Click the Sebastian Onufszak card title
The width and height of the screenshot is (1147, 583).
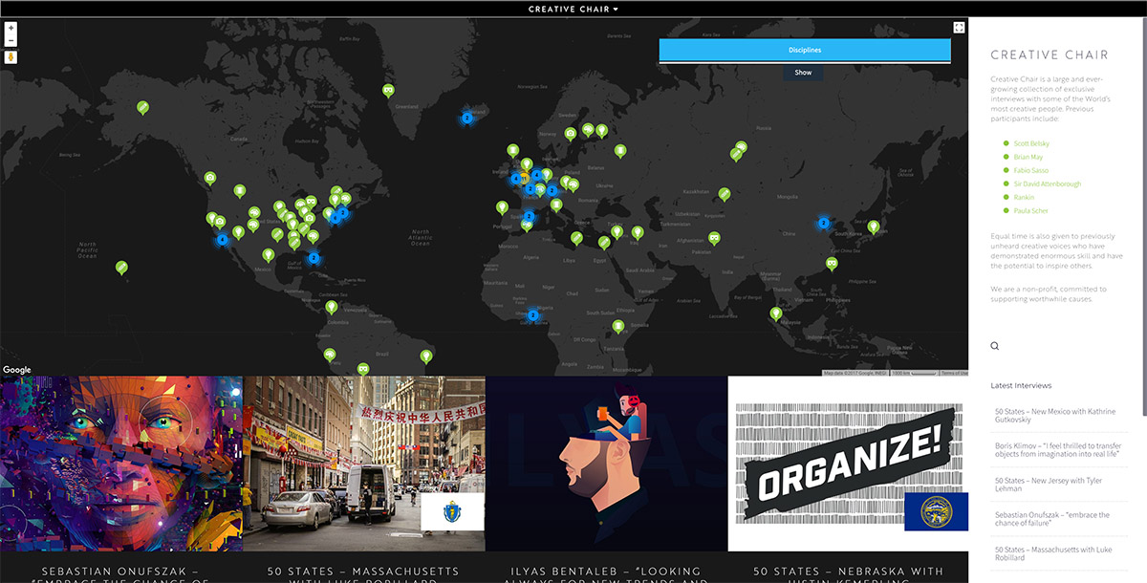click(121, 574)
